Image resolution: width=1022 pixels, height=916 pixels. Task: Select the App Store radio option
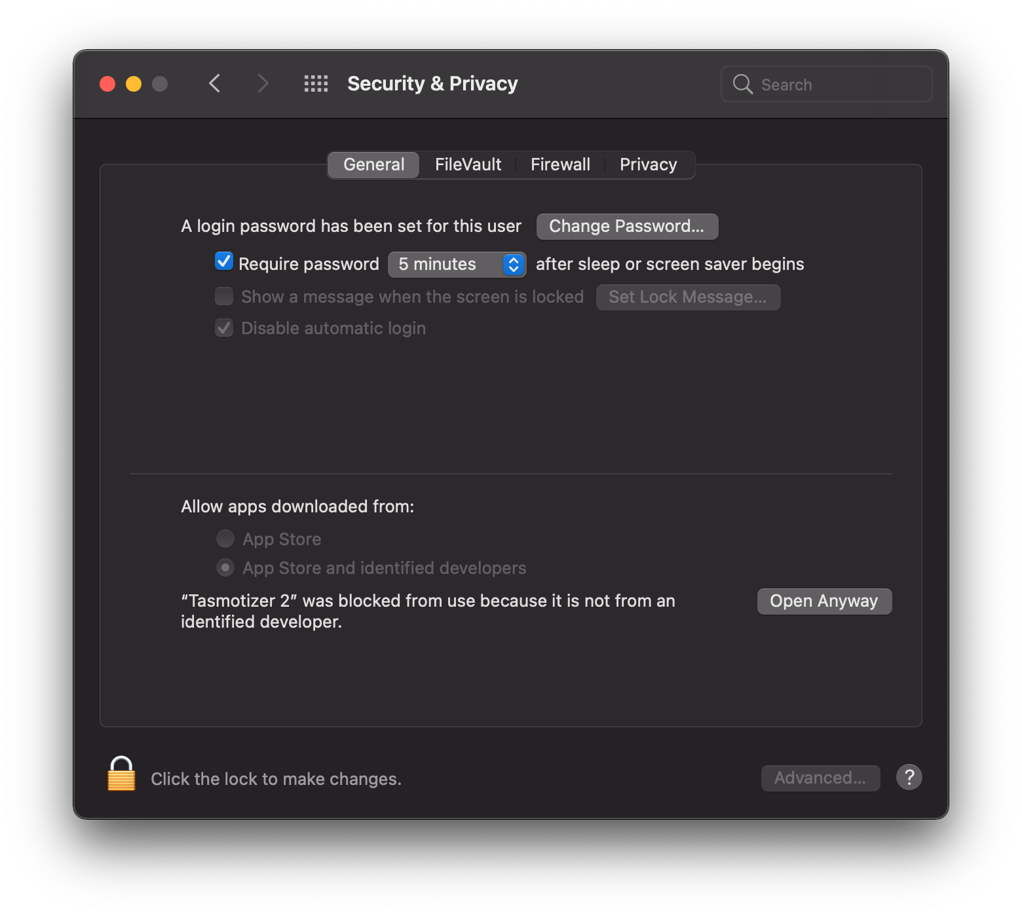click(x=225, y=539)
